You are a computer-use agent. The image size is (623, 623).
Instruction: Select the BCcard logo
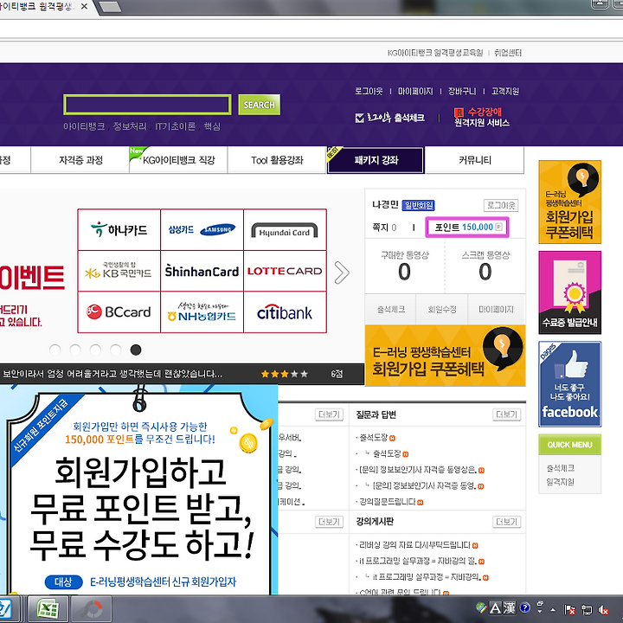pos(119,311)
